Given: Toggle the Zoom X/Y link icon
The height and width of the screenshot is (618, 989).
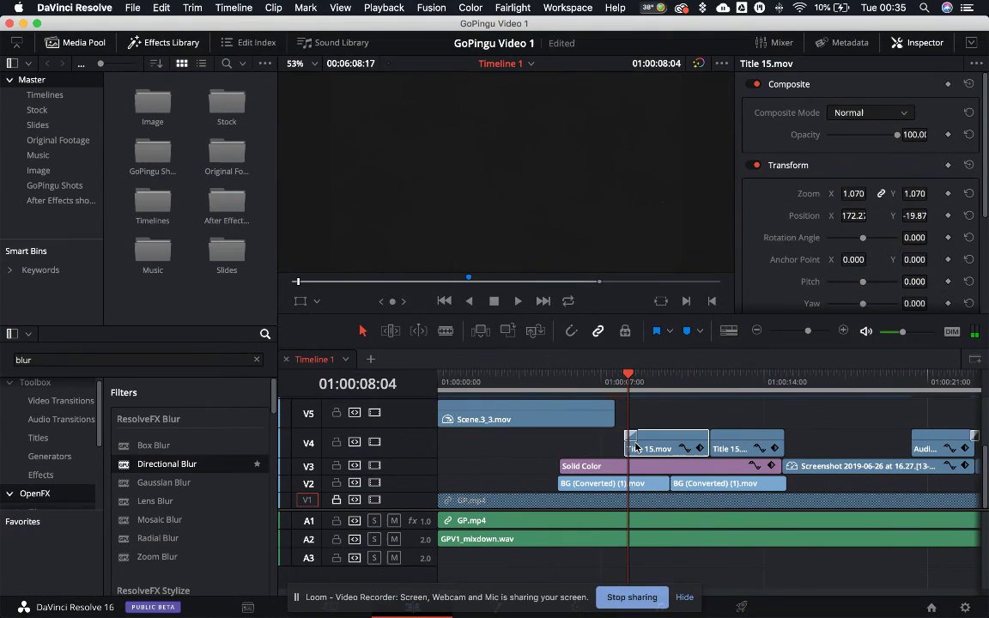Looking at the screenshot, I should (x=881, y=194).
